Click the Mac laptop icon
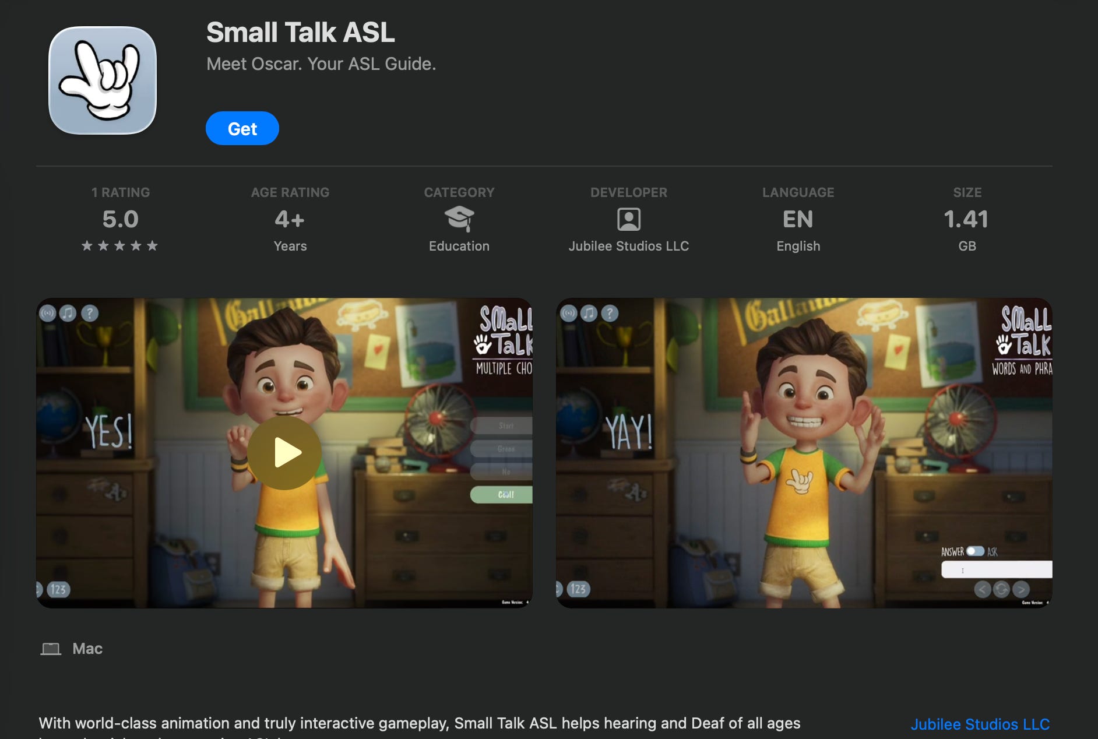The image size is (1098, 739). coord(51,649)
